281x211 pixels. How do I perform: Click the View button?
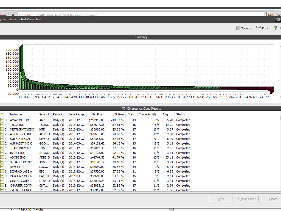tap(221, 199)
